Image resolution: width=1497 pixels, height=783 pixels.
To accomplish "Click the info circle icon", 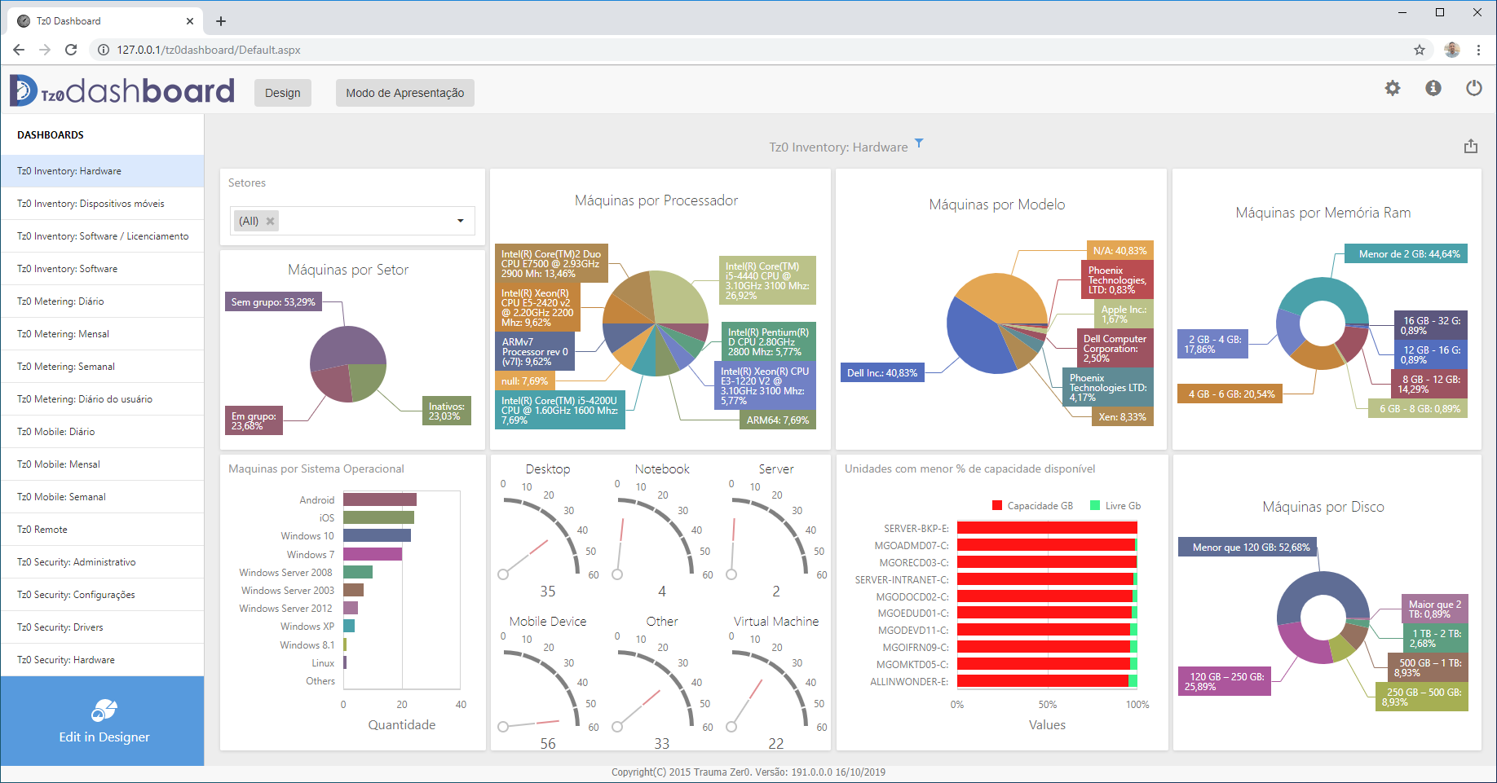I will 1433,88.
